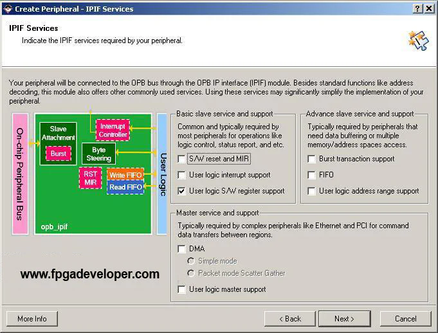Select Simple mode radio button

pos(191,261)
